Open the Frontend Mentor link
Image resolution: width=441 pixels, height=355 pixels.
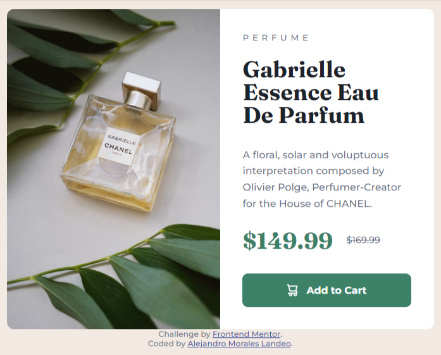pyautogui.click(x=246, y=334)
